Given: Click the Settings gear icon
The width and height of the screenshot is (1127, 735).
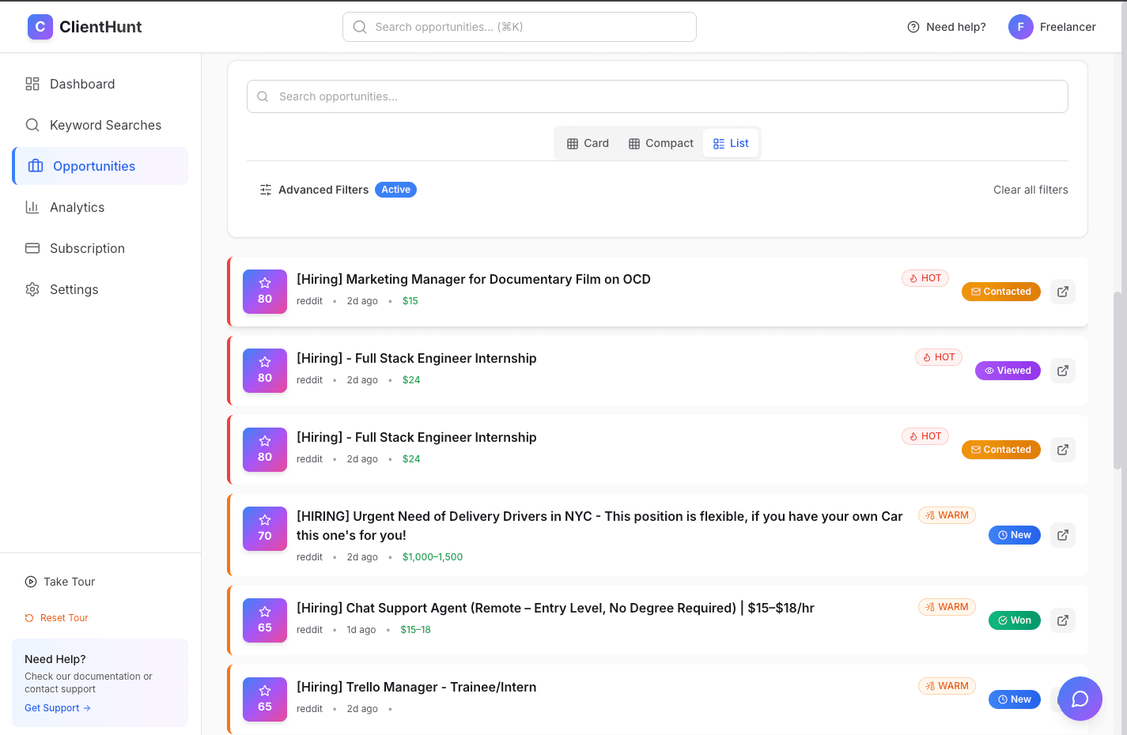Looking at the screenshot, I should coord(32,289).
